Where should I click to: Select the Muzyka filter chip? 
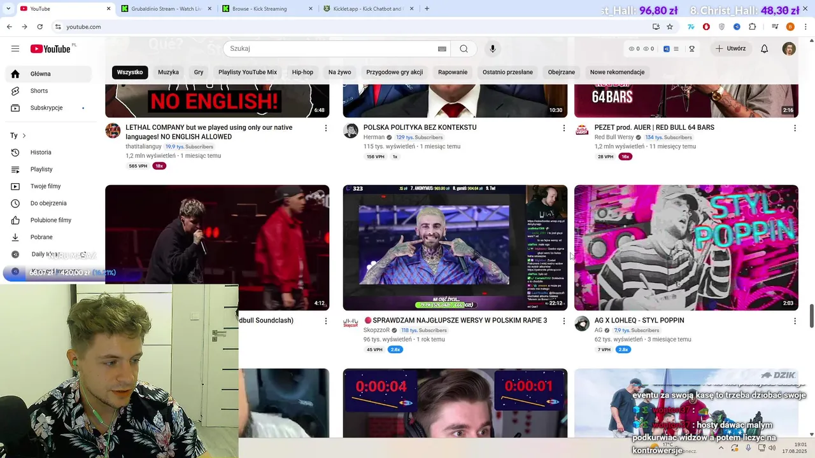pos(168,73)
